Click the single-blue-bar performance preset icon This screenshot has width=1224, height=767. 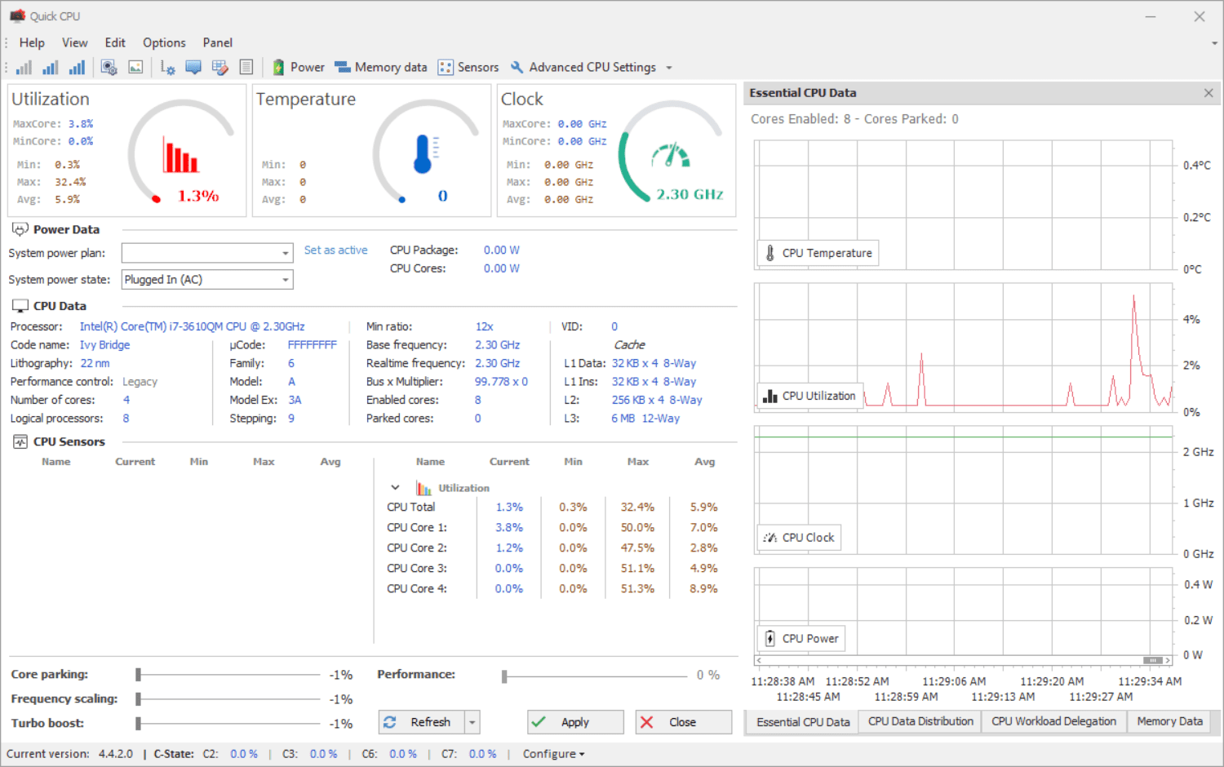click(24, 68)
